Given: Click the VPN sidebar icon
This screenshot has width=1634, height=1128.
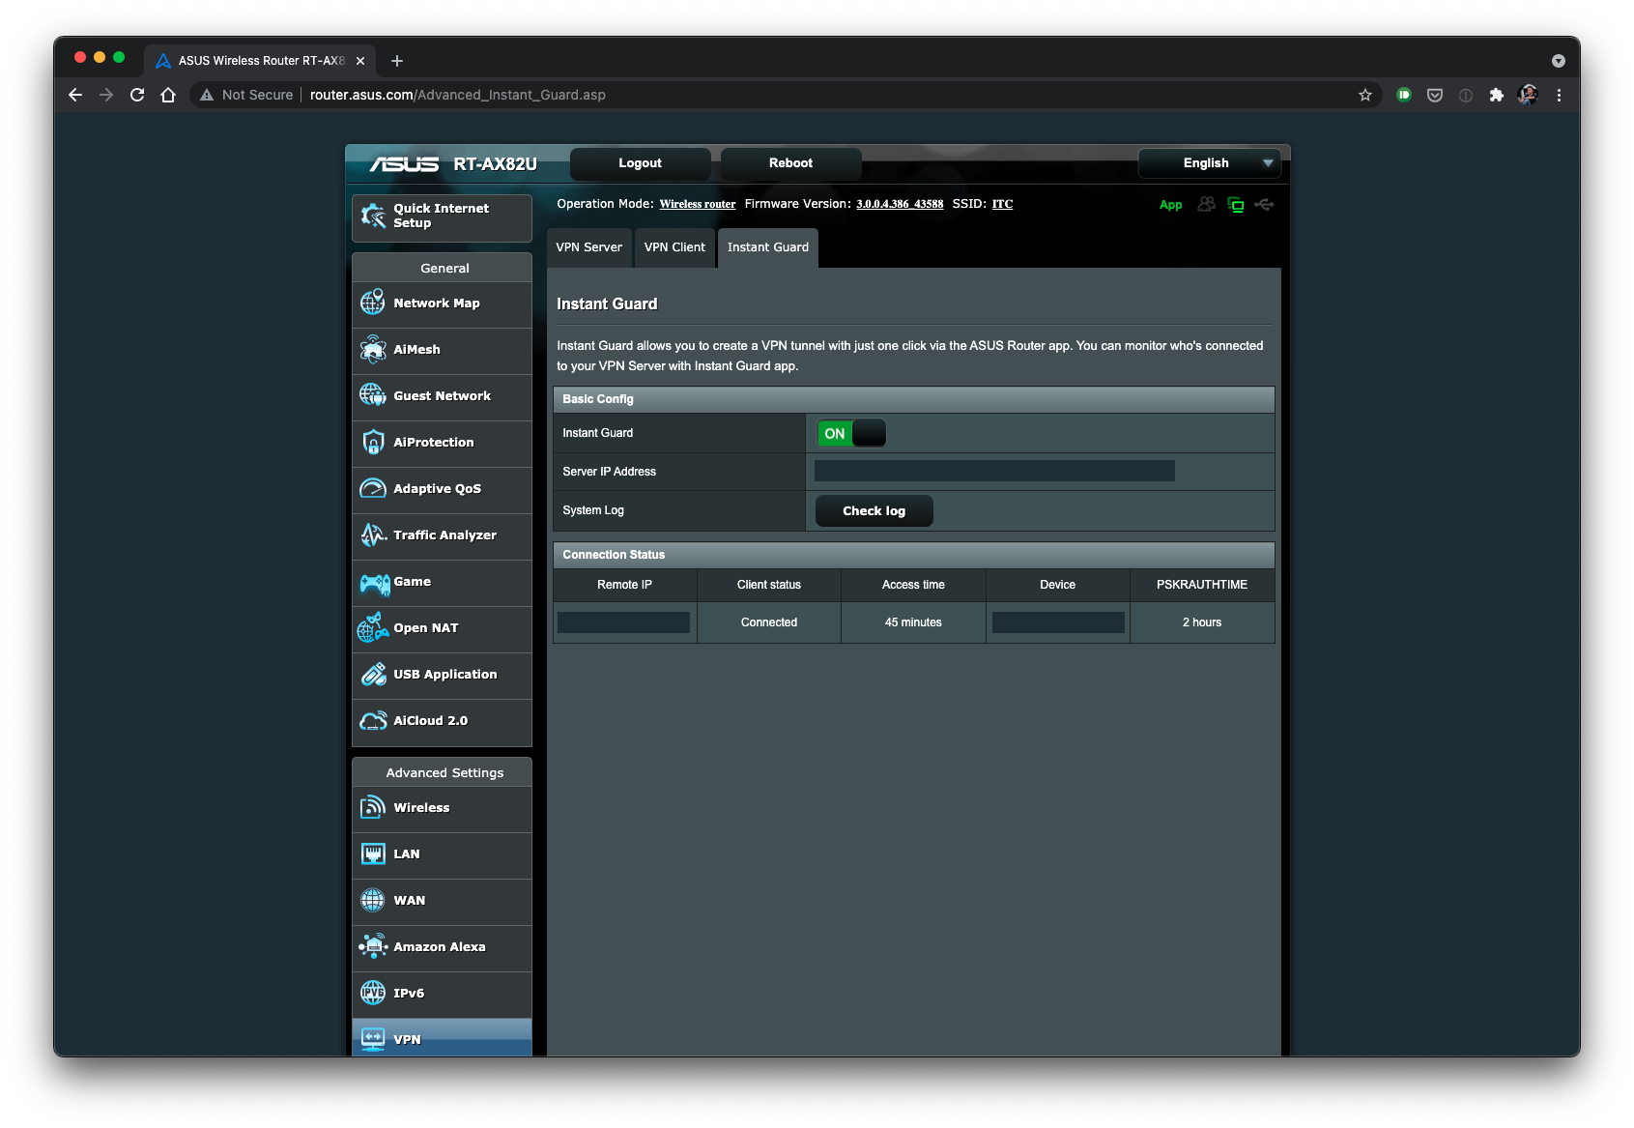Looking at the screenshot, I should pyautogui.click(x=373, y=1039).
